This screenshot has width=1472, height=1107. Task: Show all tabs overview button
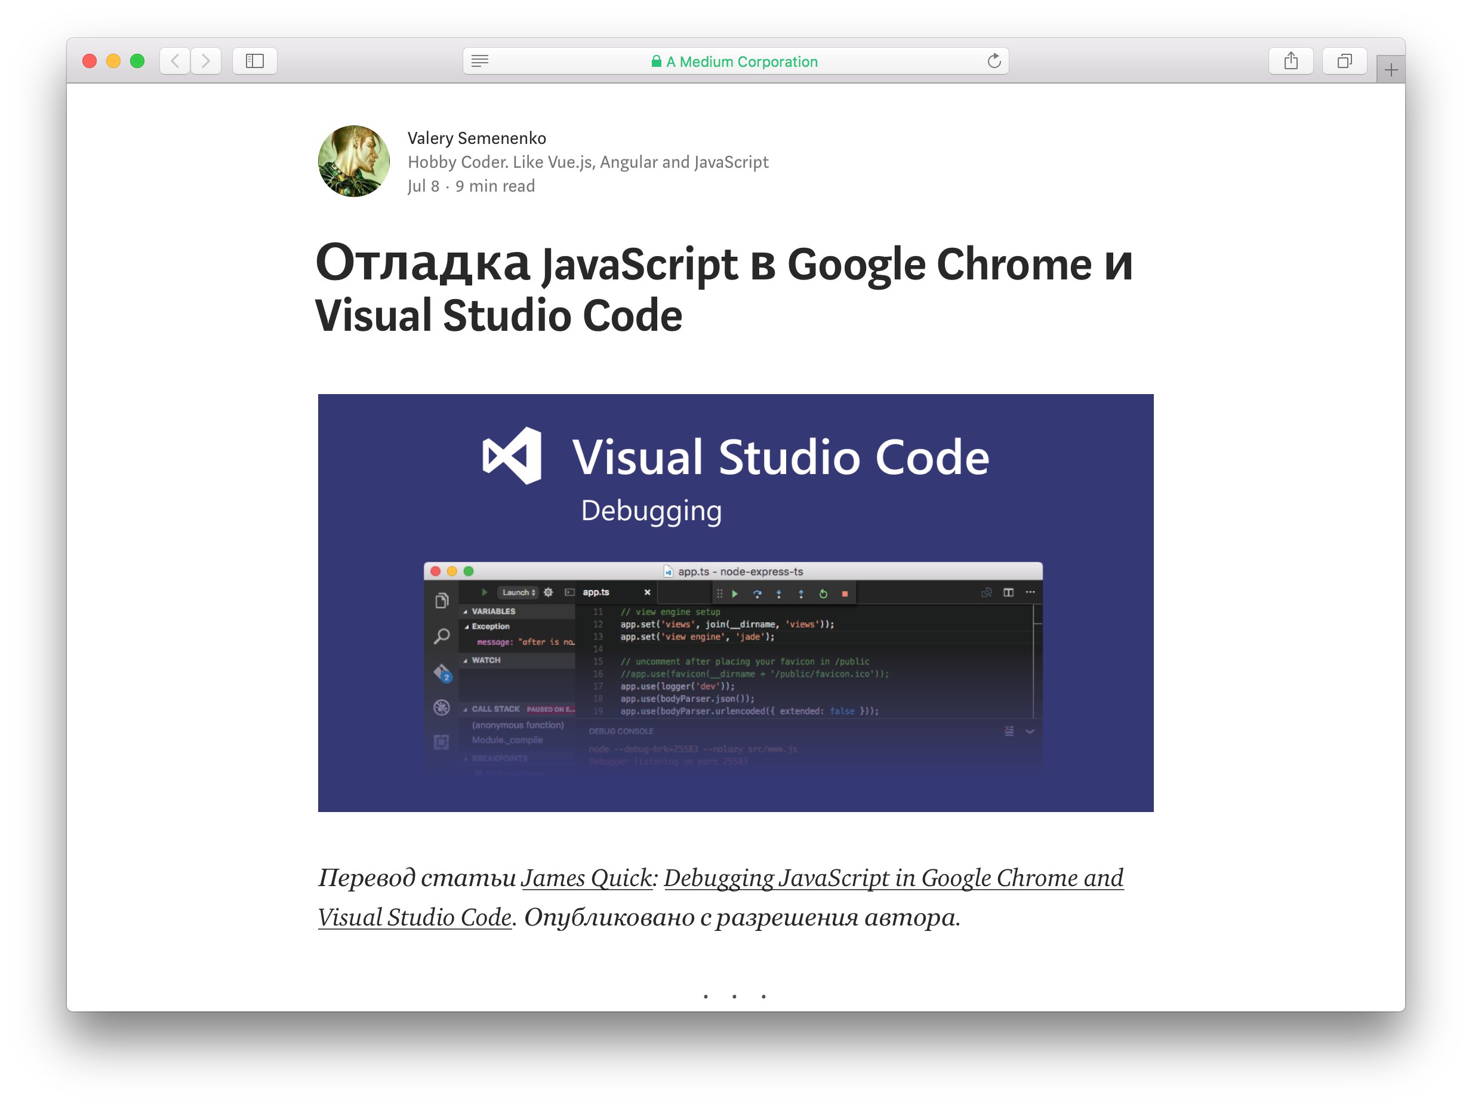coord(1344,61)
